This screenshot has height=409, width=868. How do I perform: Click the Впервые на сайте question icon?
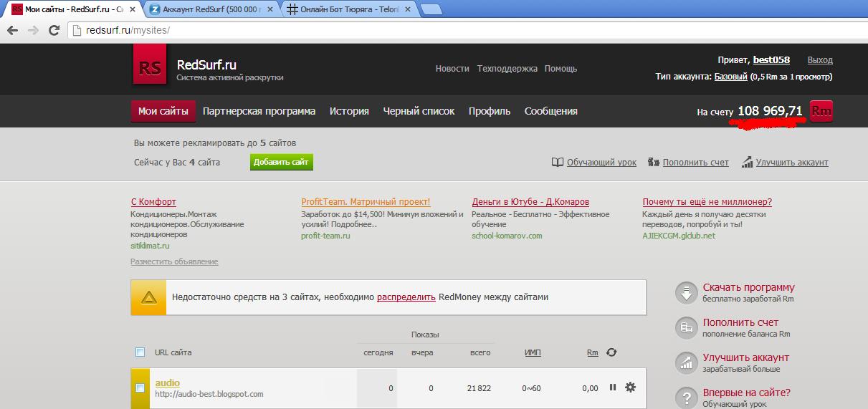(x=687, y=398)
